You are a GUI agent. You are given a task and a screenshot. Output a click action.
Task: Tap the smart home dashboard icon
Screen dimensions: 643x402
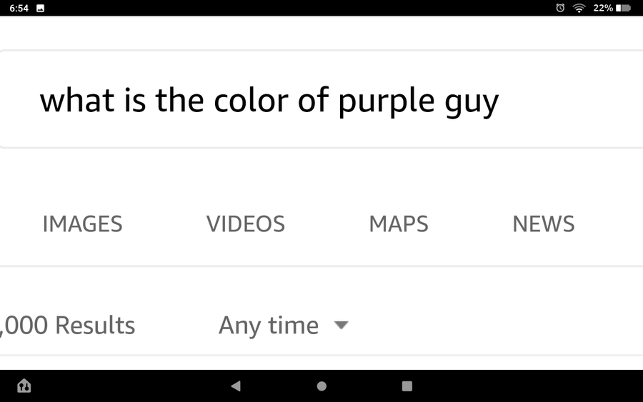(24, 386)
